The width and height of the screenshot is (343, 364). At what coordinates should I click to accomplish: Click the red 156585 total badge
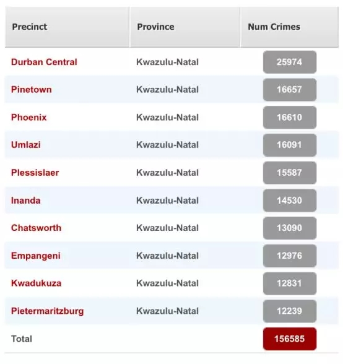[290, 339]
